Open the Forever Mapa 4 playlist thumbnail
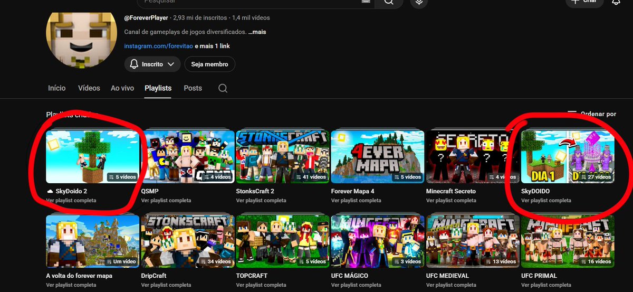The image size is (633, 292). 378,157
